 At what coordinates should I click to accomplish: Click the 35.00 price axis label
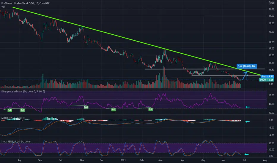tap(271, 9)
